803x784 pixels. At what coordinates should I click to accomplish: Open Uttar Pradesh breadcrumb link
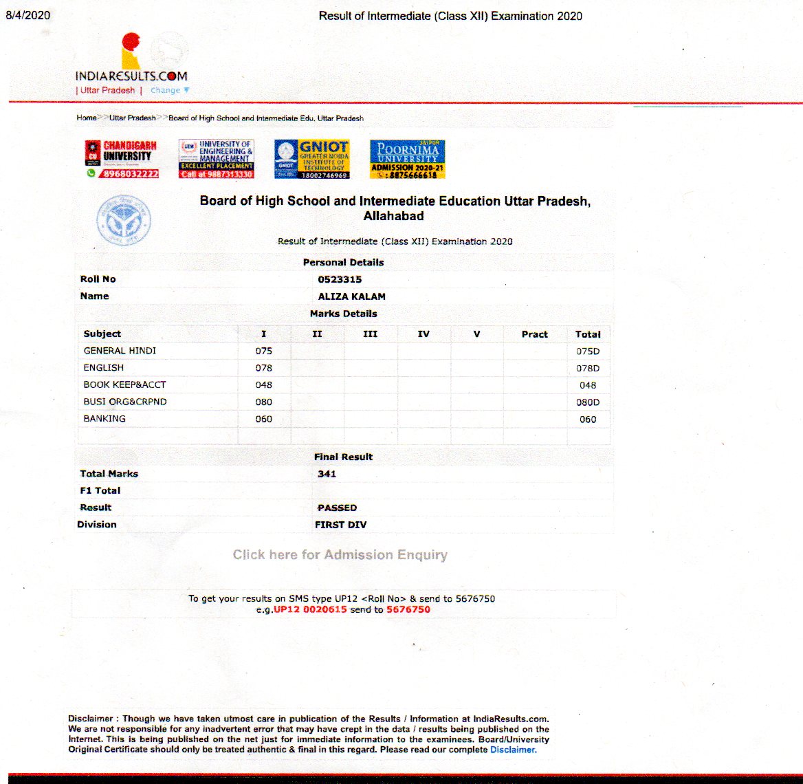tap(132, 118)
